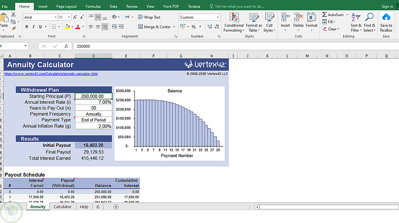This screenshot has height=223, width=399.
Task: Open Format as Table gallery
Action: coord(254,22)
